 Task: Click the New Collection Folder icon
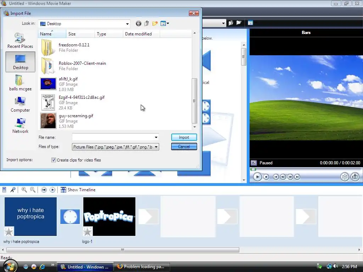pyautogui.click(x=239, y=23)
